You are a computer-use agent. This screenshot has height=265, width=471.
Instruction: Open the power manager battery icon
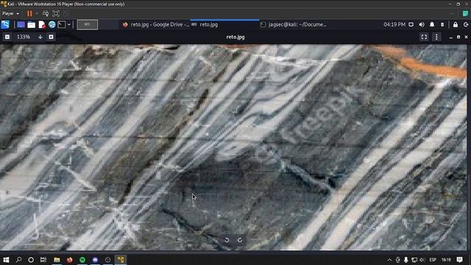point(442,24)
